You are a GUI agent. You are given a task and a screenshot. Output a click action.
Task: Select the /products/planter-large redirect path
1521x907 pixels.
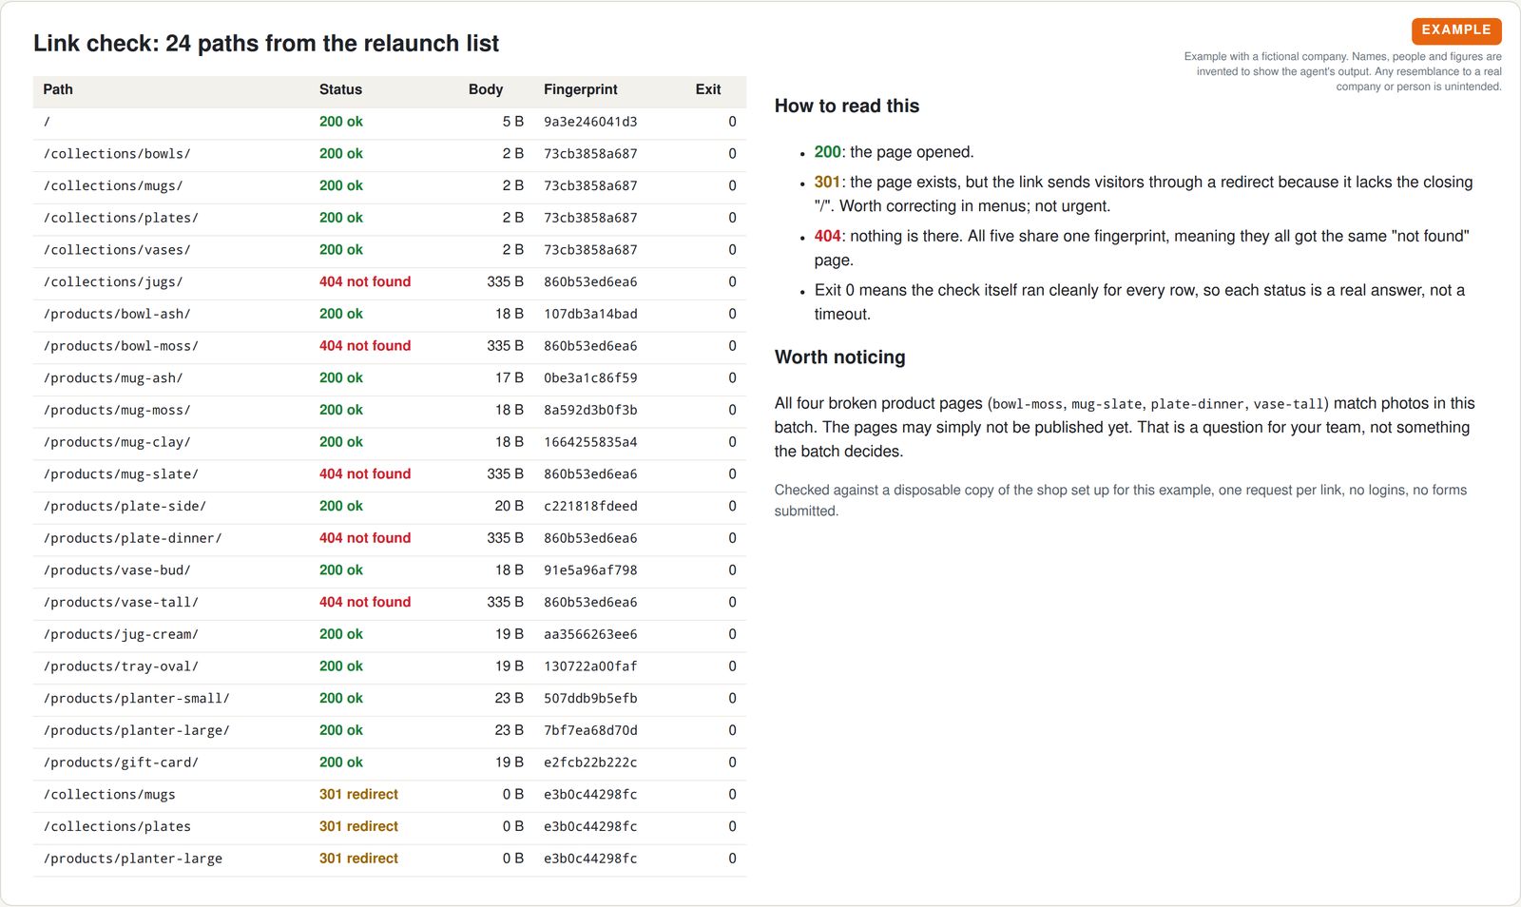[132, 859]
